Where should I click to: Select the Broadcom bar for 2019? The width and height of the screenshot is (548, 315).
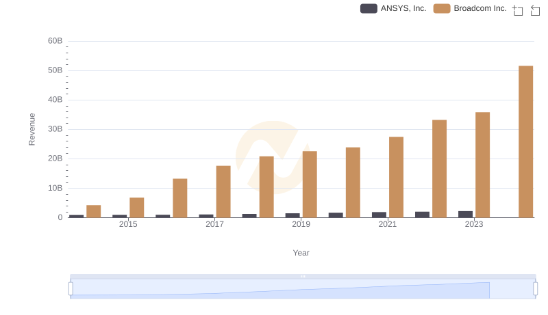click(x=310, y=184)
